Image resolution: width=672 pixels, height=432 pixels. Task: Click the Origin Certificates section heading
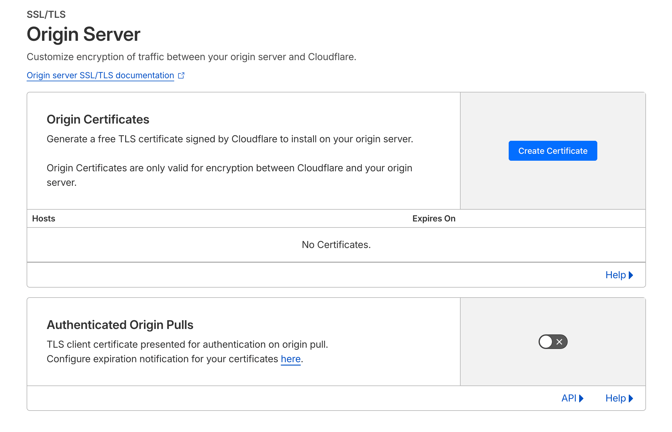[x=98, y=119]
